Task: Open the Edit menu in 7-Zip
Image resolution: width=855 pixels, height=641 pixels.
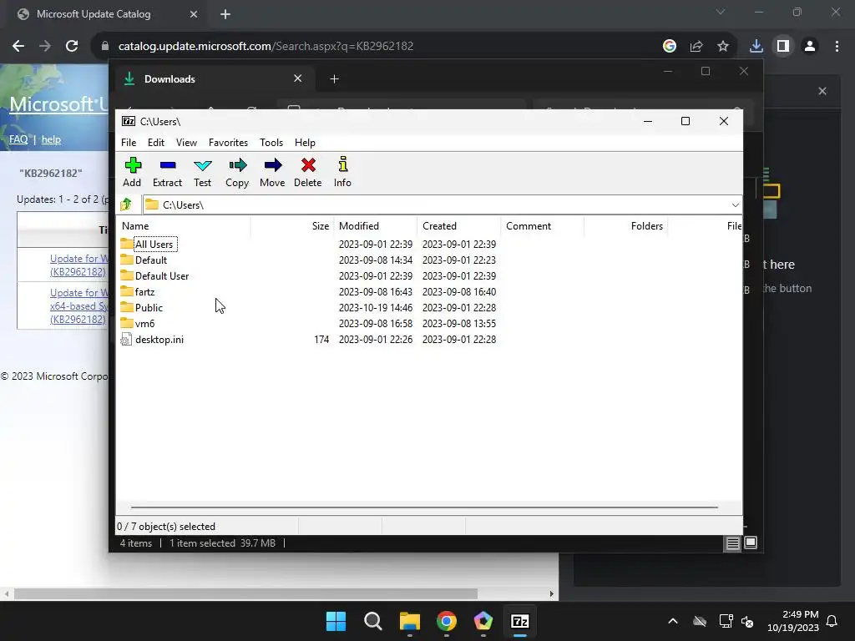Action: pos(156,142)
